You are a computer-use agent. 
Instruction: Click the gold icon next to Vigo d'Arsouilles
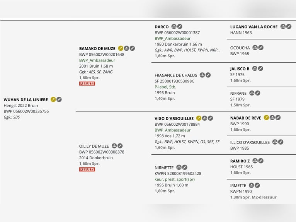pyautogui.click(x=199, y=118)
